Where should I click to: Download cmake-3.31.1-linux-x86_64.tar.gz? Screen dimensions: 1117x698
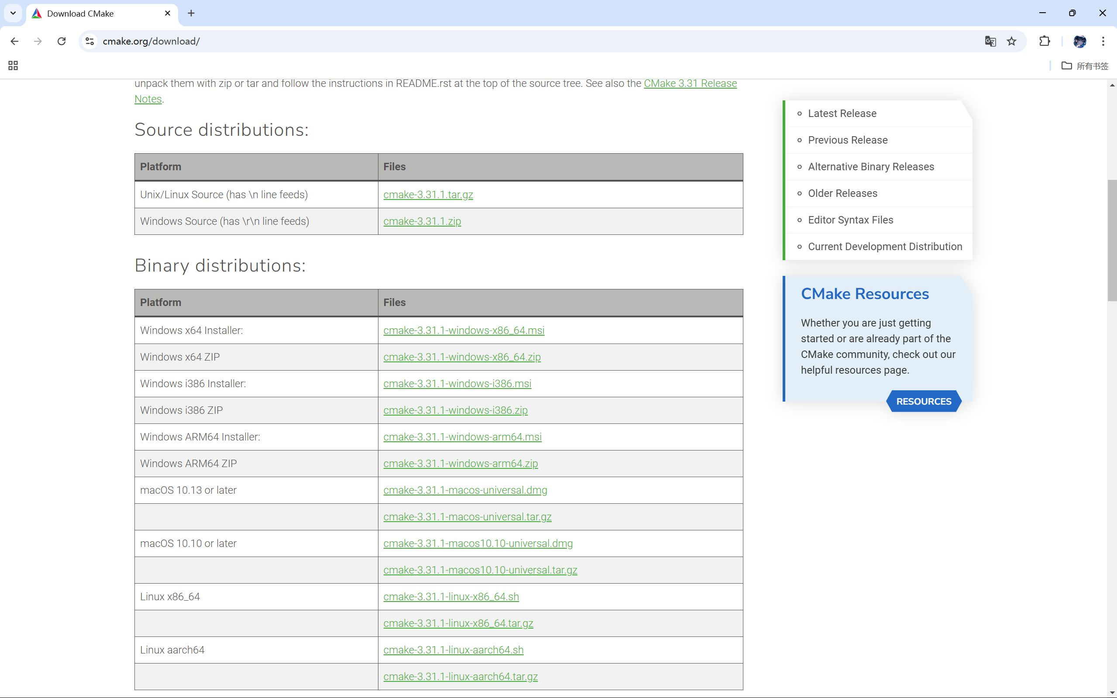pos(458,623)
